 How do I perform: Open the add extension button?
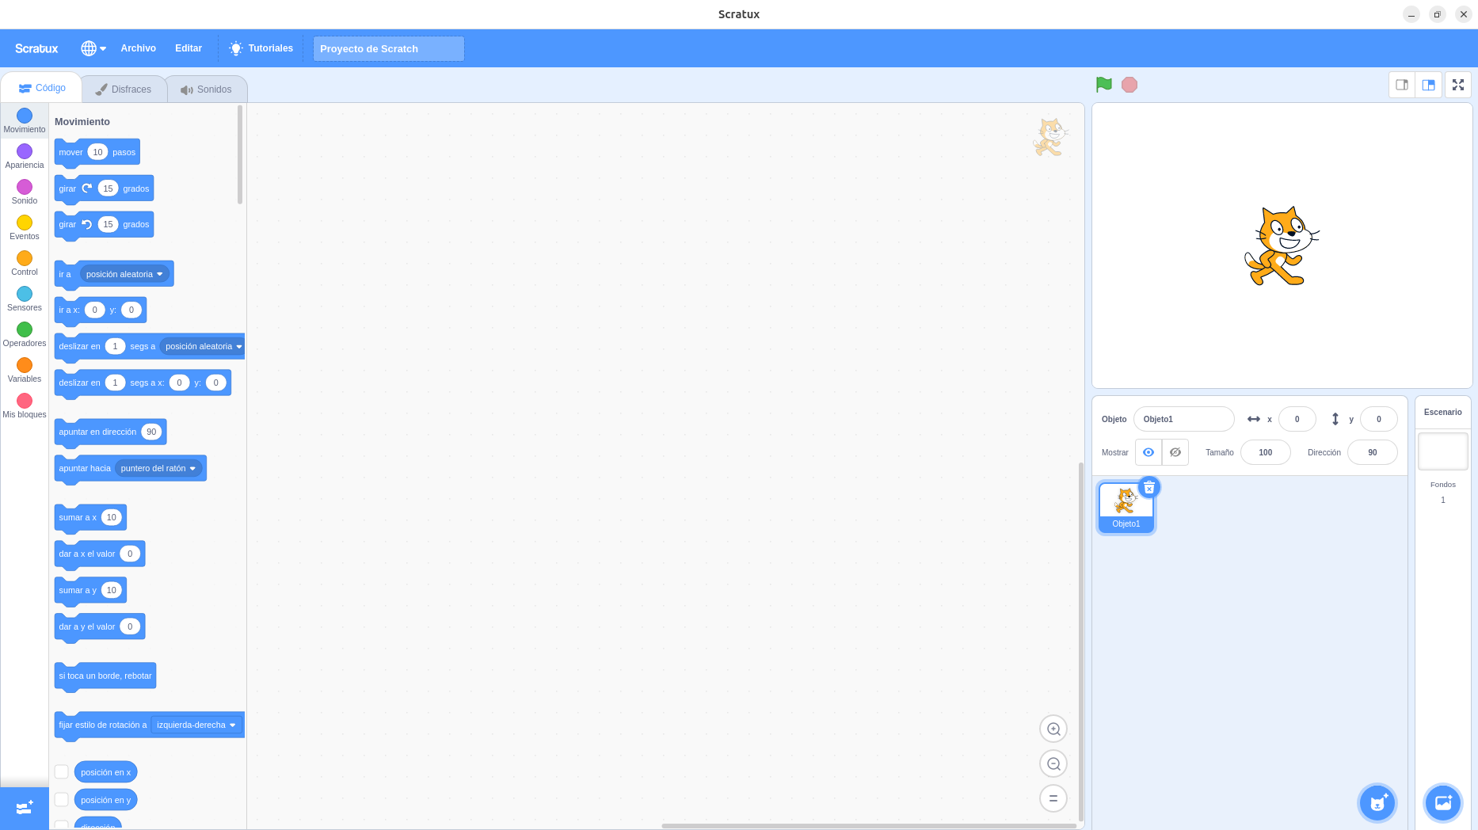(x=25, y=807)
